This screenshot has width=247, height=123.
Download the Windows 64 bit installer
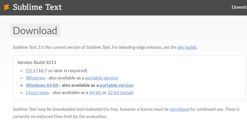point(42,85)
